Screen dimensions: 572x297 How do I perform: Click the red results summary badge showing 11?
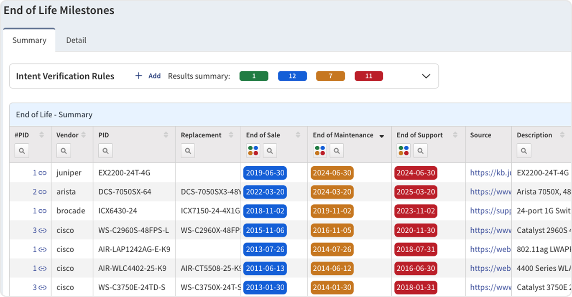pos(368,76)
